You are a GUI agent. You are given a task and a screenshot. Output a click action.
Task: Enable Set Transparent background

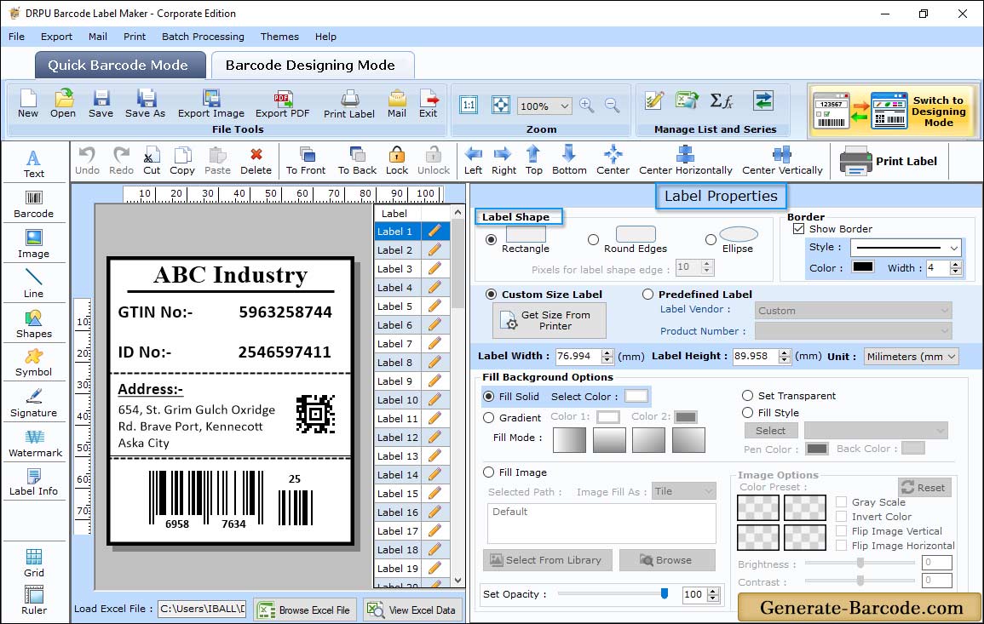point(747,396)
